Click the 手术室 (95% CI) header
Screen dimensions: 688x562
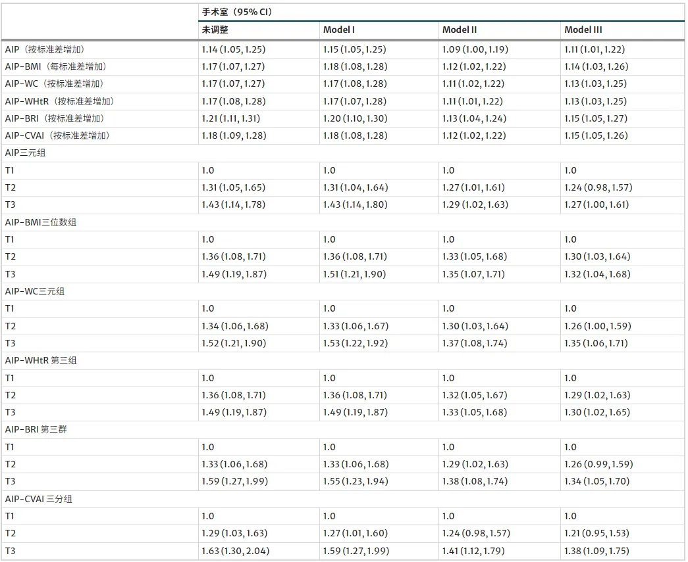coord(237,12)
